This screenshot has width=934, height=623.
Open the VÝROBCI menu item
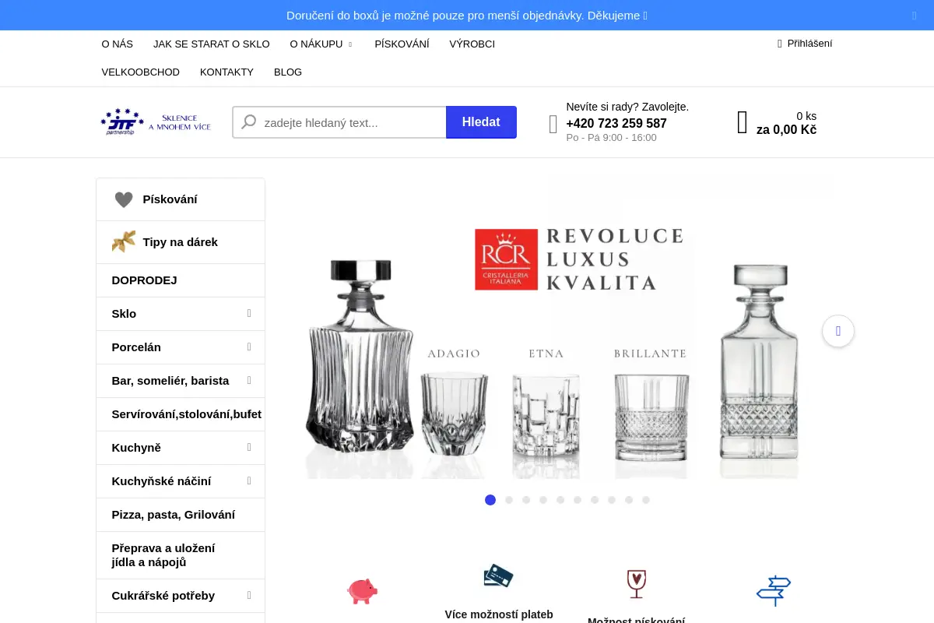pos(472,44)
